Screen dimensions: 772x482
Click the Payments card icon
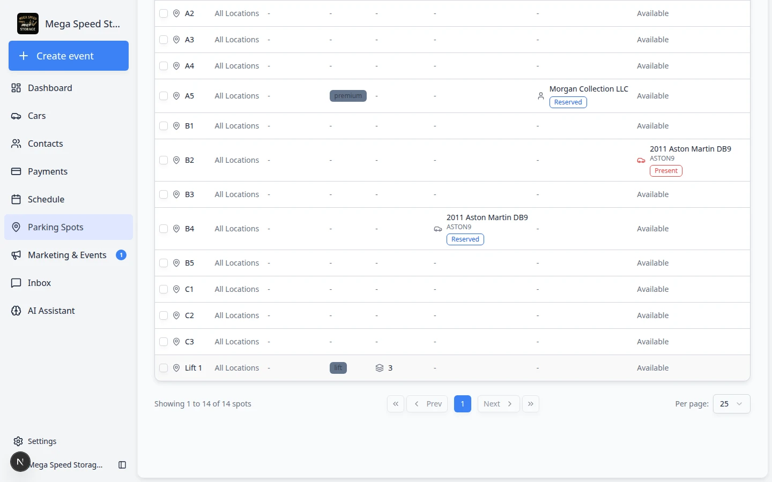[x=16, y=171]
